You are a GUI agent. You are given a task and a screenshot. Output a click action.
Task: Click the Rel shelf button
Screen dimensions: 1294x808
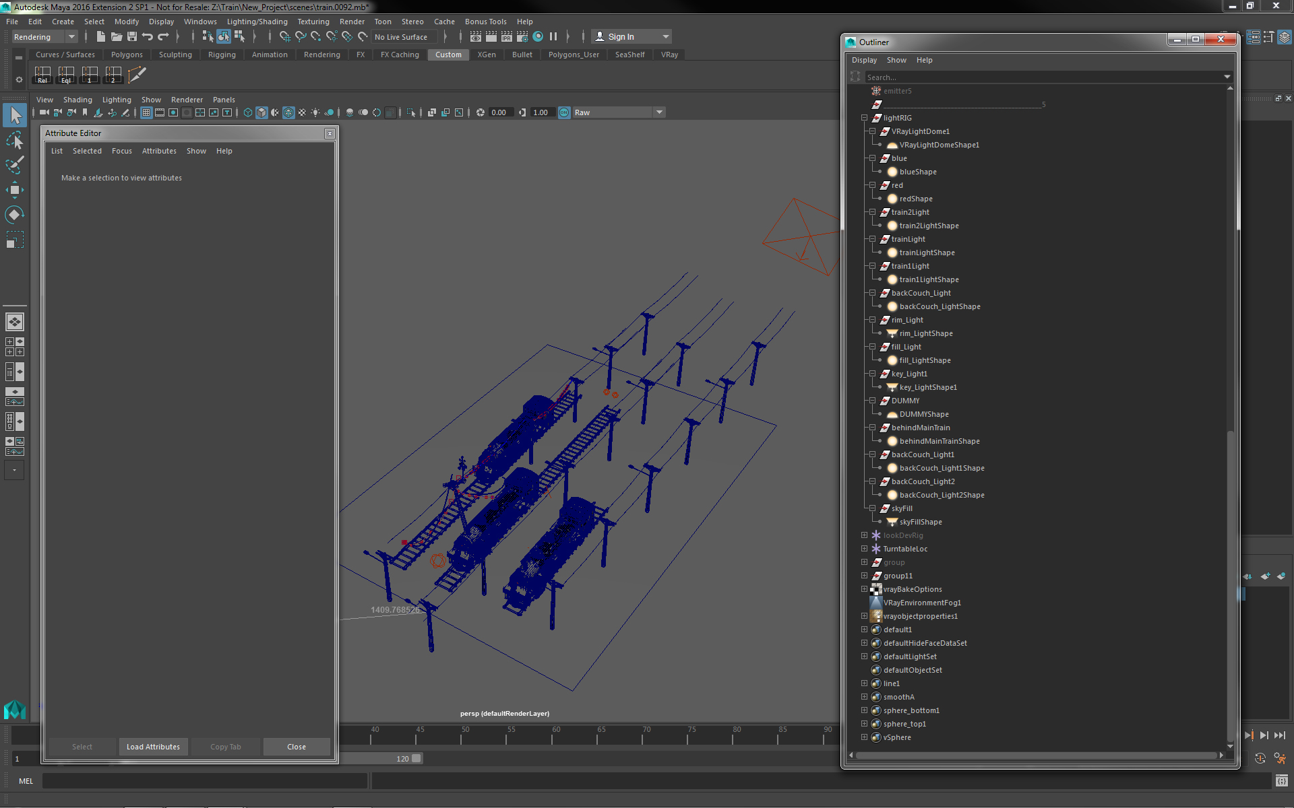[x=42, y=74]
